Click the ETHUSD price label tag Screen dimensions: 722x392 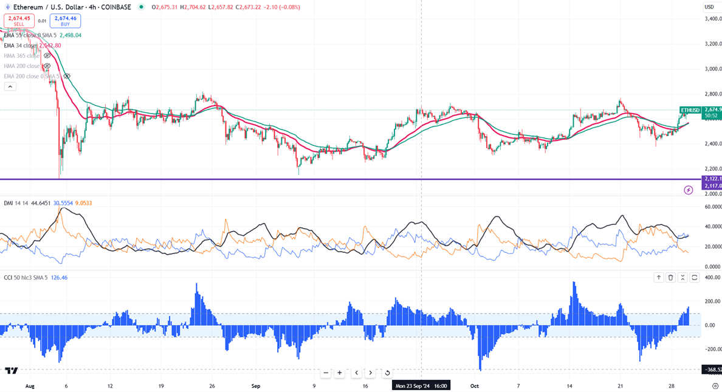[x=690, y=110]
